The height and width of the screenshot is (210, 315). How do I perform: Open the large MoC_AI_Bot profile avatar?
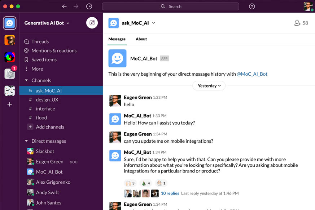point(117,58)
